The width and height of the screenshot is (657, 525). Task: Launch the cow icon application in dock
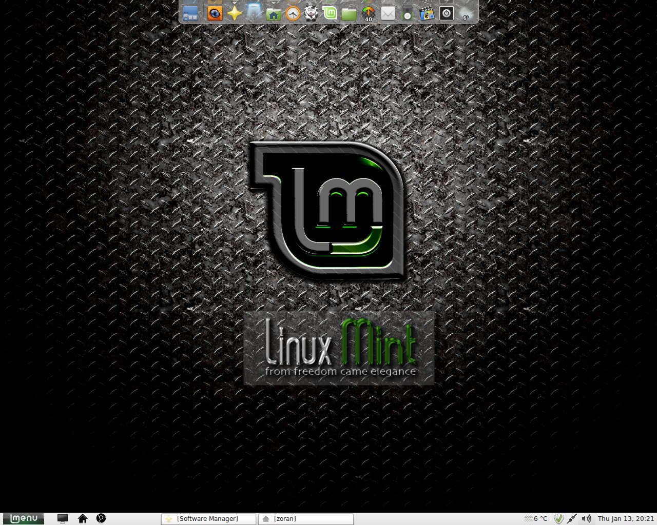(312, 12)
